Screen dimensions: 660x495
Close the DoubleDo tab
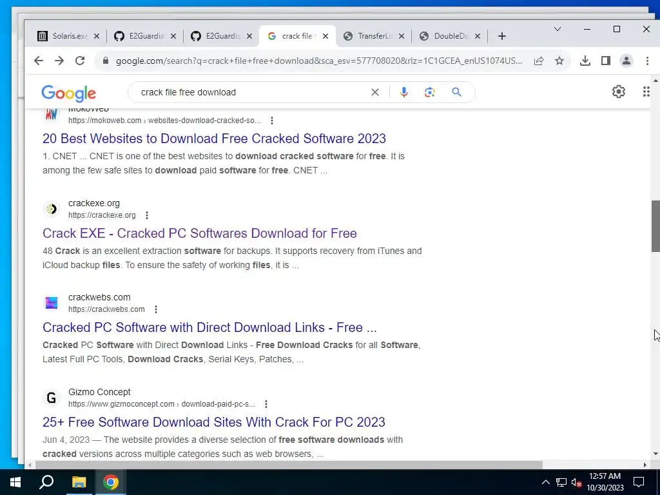click(478, 36)
